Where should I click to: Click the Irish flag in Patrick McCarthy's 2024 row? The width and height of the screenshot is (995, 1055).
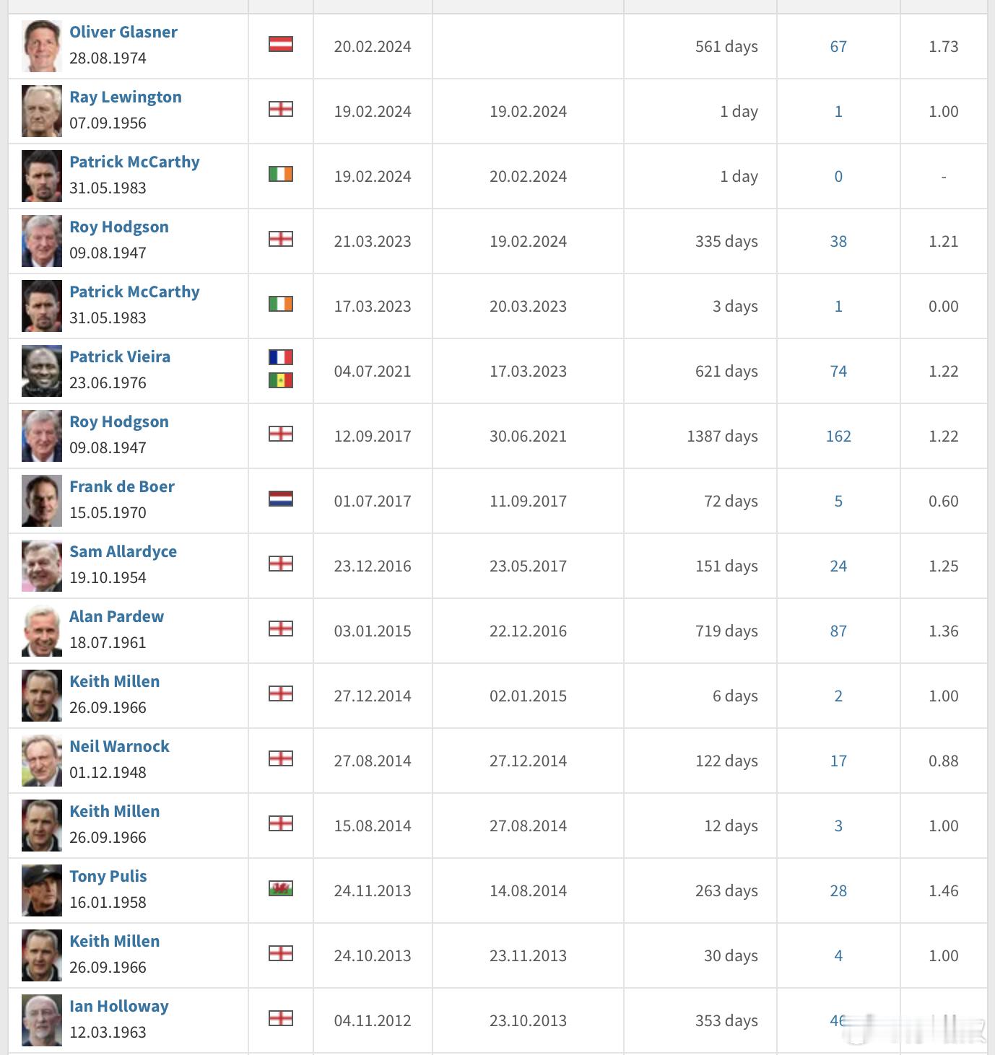point(280,175)
